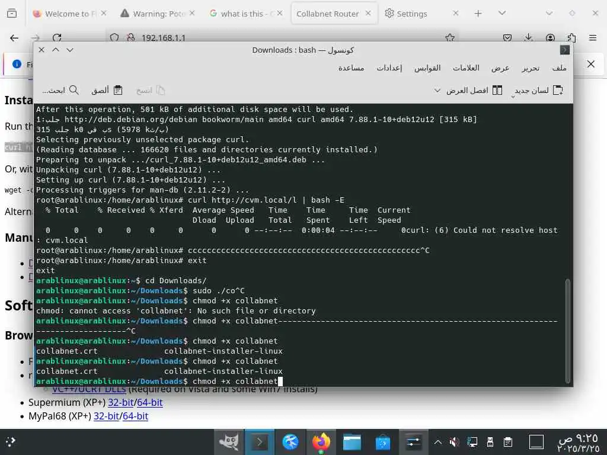Open MyPal68 32-bit link
The width and height of the screenshot is (607, 455).
[106, 416]
